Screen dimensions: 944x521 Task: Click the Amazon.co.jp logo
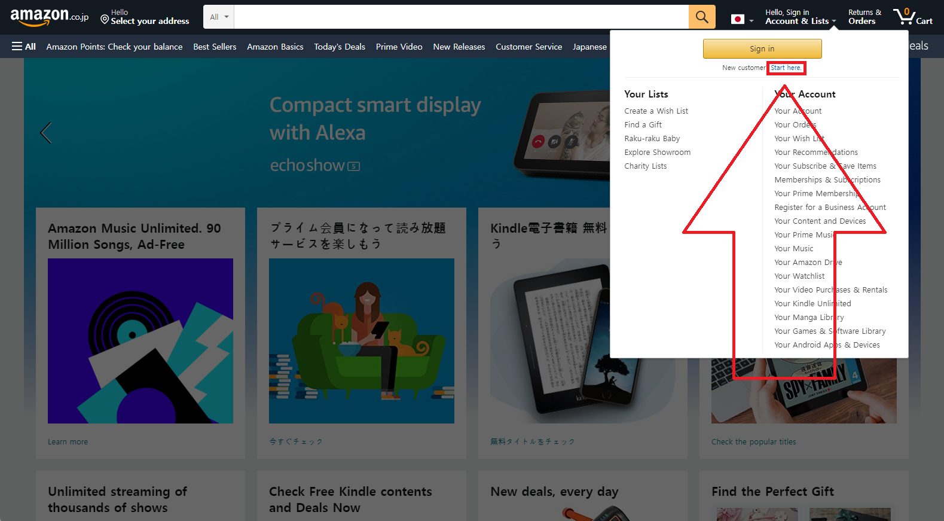[x=50, y=17]
